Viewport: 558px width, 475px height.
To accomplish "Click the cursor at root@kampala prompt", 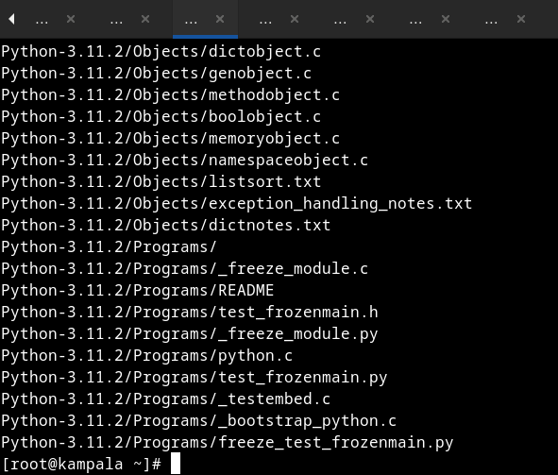I will click(x=176, y=464).
